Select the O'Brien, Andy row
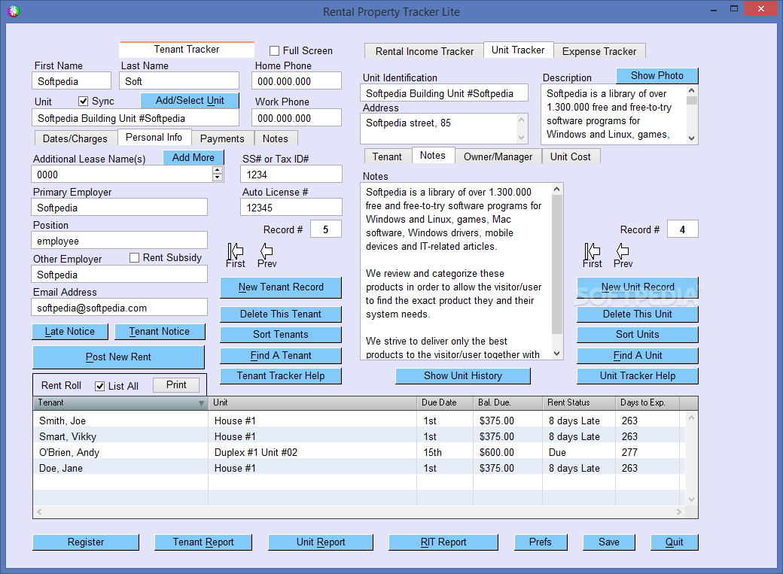The image size is (783, 574). click(359, 452)
